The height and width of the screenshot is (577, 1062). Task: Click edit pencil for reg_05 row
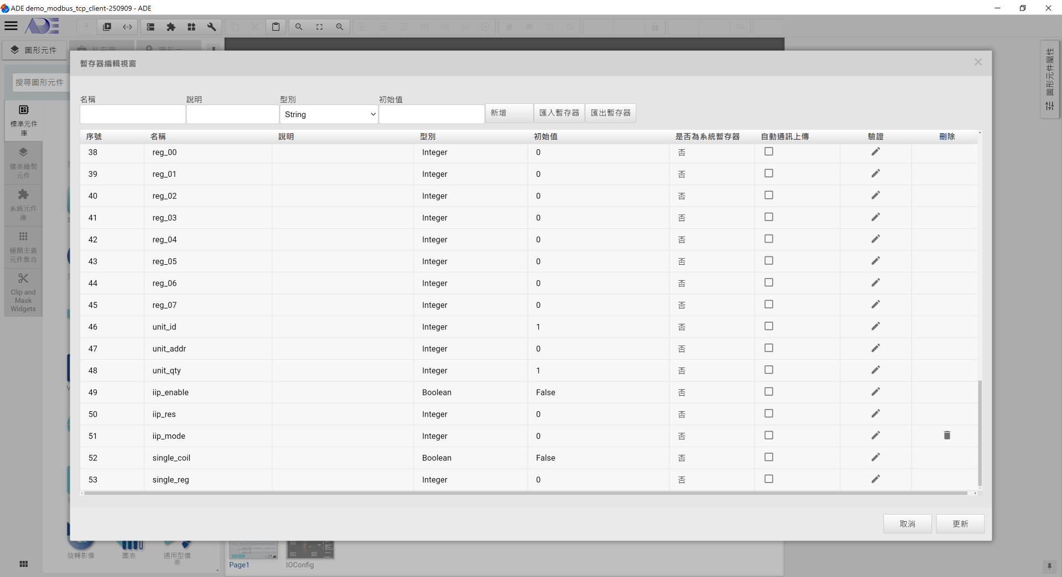pyautogui.click(x=875, y=261)
